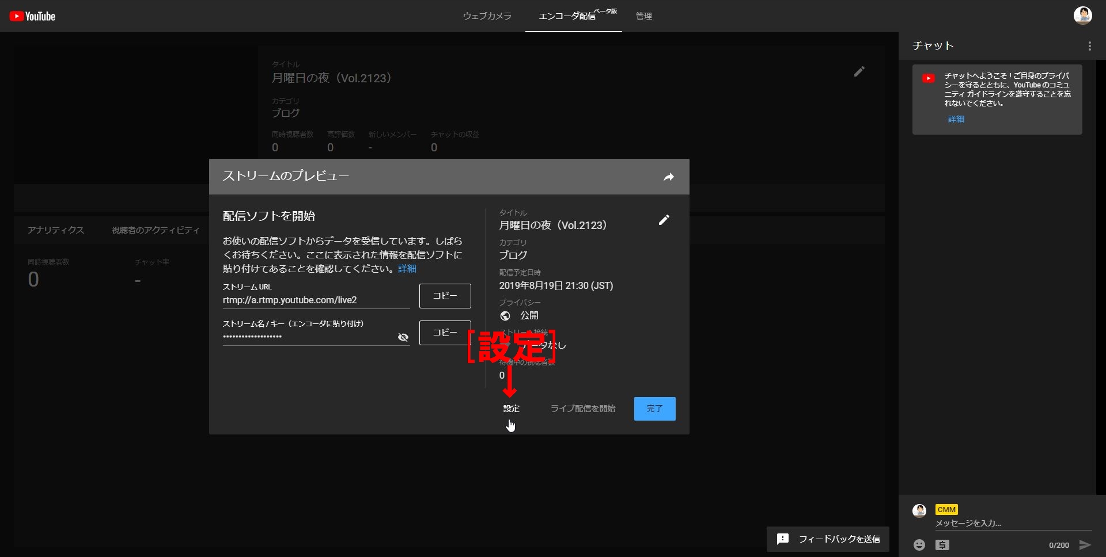Open chat options three-dot menu

click(1089, 46)
